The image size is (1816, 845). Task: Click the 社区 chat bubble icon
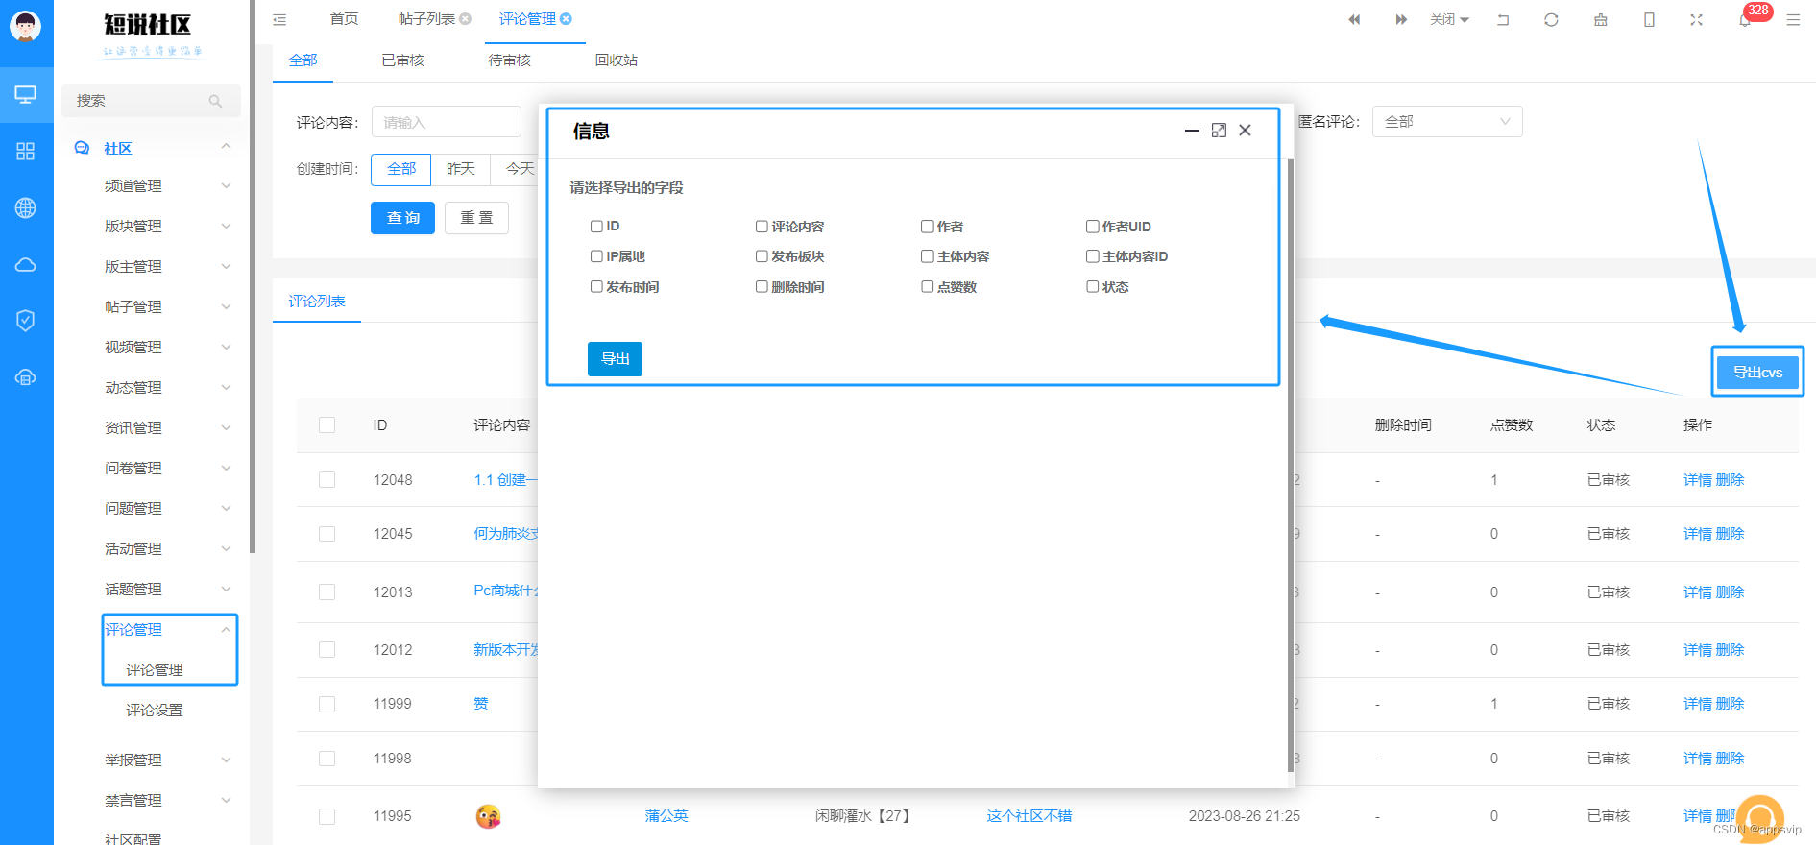point(83,148)
